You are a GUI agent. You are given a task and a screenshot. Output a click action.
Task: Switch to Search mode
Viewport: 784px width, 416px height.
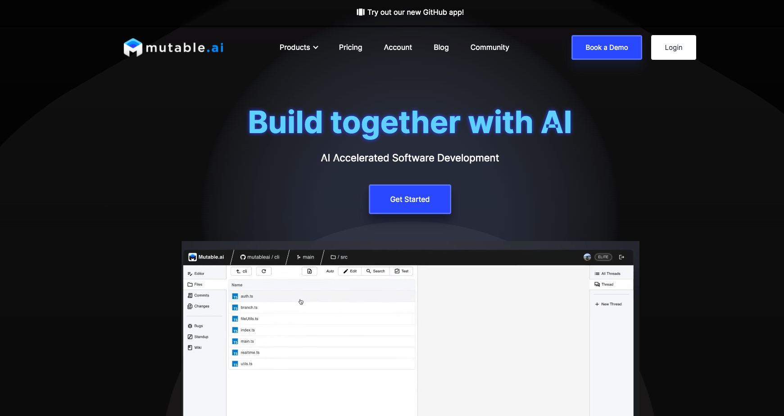pyautogui.click(x=376, y=271)
